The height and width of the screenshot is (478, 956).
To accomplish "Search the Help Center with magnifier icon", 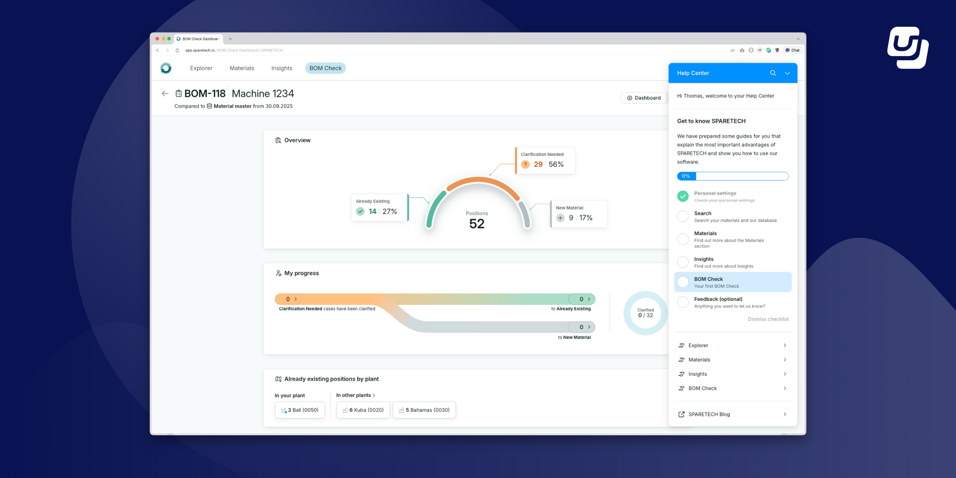I will coord(773,73).
